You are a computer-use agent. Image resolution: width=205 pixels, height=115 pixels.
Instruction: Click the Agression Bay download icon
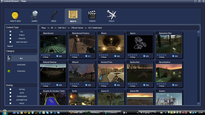pos(173,56)
